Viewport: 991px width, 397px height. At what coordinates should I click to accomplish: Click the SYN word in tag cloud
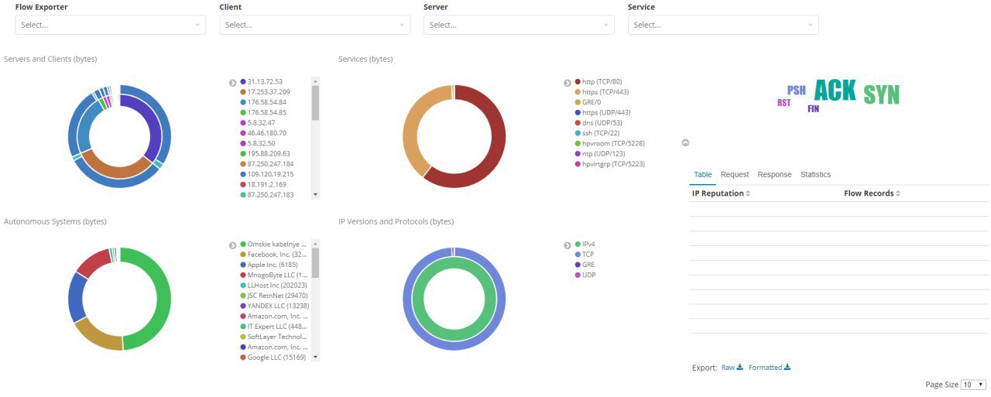882,95
